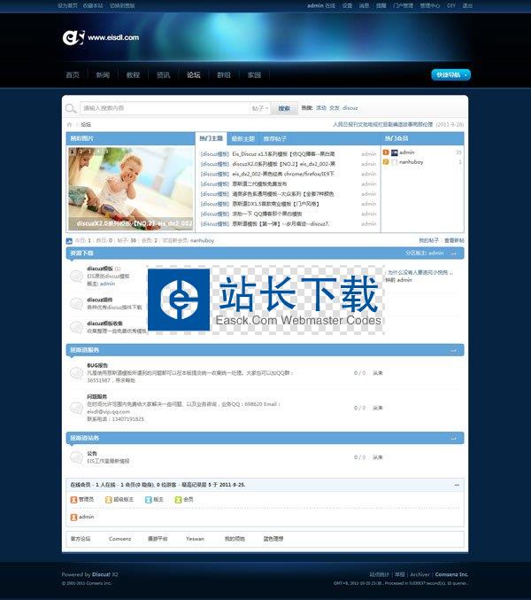Switch to the 推荐帖子 tab
531x600 pixels.
(274, 138)
